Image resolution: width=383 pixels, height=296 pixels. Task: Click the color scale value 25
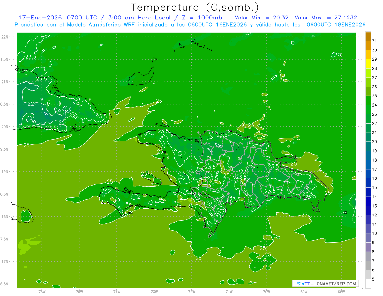click(x=375, y=96)
